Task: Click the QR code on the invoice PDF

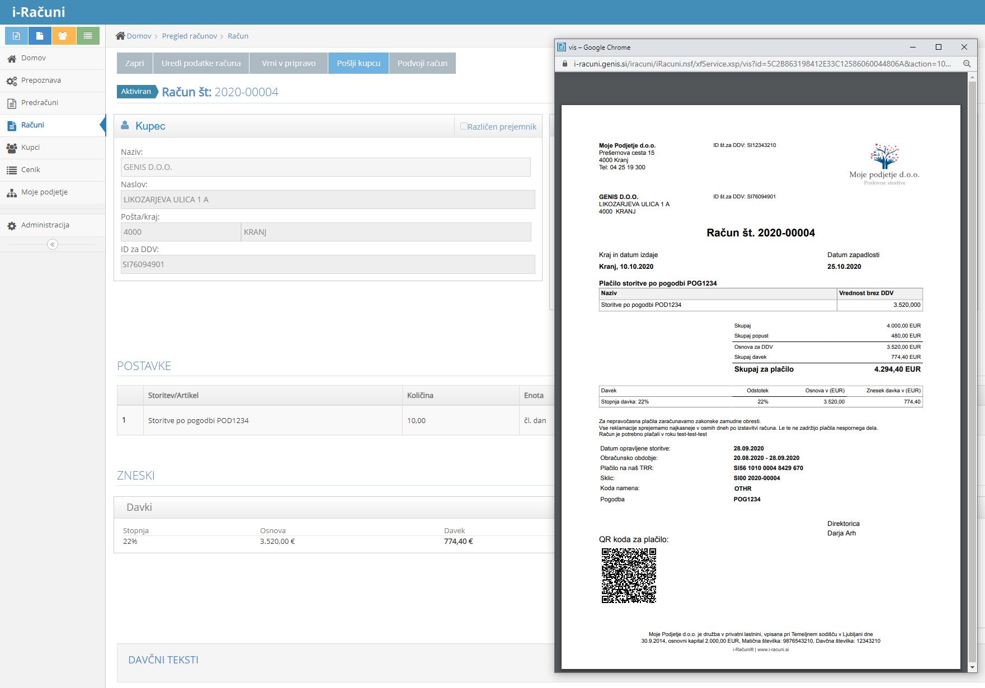Action: point(629,576)
